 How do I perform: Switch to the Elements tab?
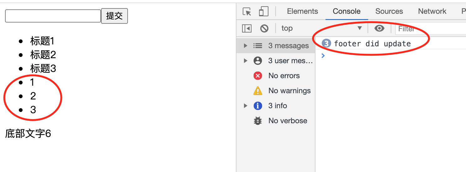302,11
